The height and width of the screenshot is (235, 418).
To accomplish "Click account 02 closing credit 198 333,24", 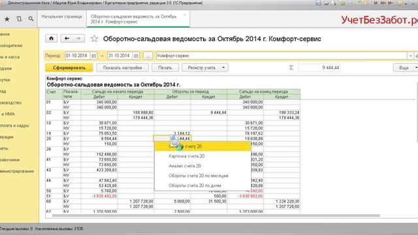I will tap(281, 112).
